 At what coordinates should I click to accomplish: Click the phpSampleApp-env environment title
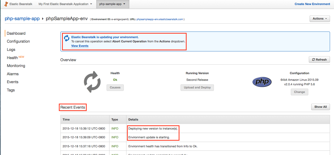click(67, 19)
